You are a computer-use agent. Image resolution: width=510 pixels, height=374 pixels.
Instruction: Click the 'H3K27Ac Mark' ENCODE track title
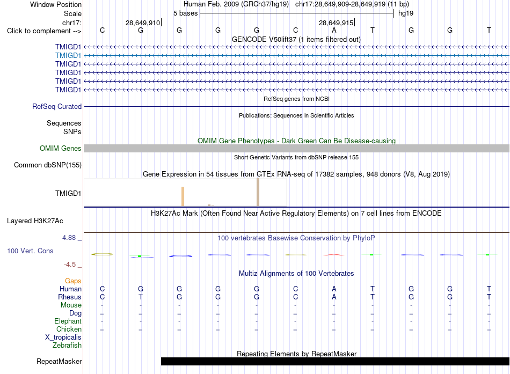pos(296,214)
